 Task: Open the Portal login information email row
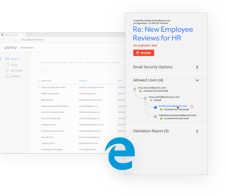(x=52, y=149)
